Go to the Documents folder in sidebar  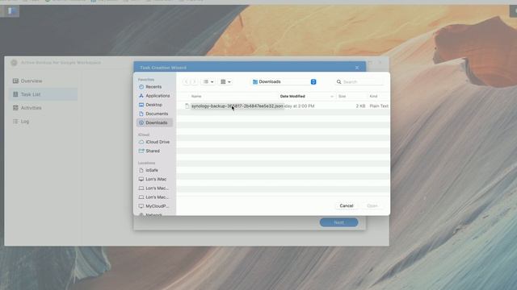click(x=154, y=114)
